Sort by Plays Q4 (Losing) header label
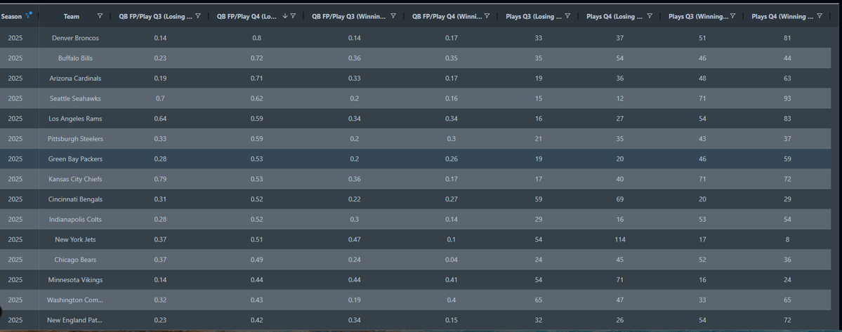Viewport: 842px width, 332px height. pyautogui.click(x=615, y=17)
